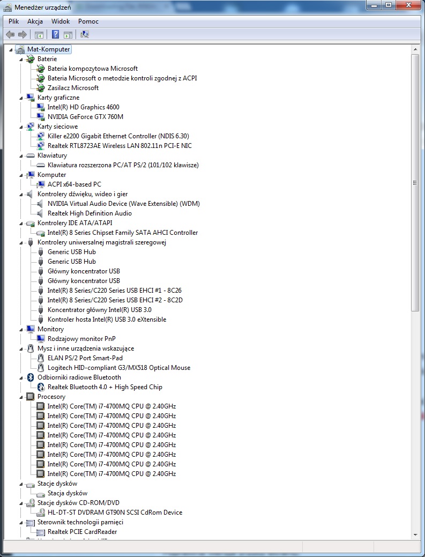This screenshot has height=557, width=425.
Task: Open the Pomoc menu
Action: coord(88,21)
